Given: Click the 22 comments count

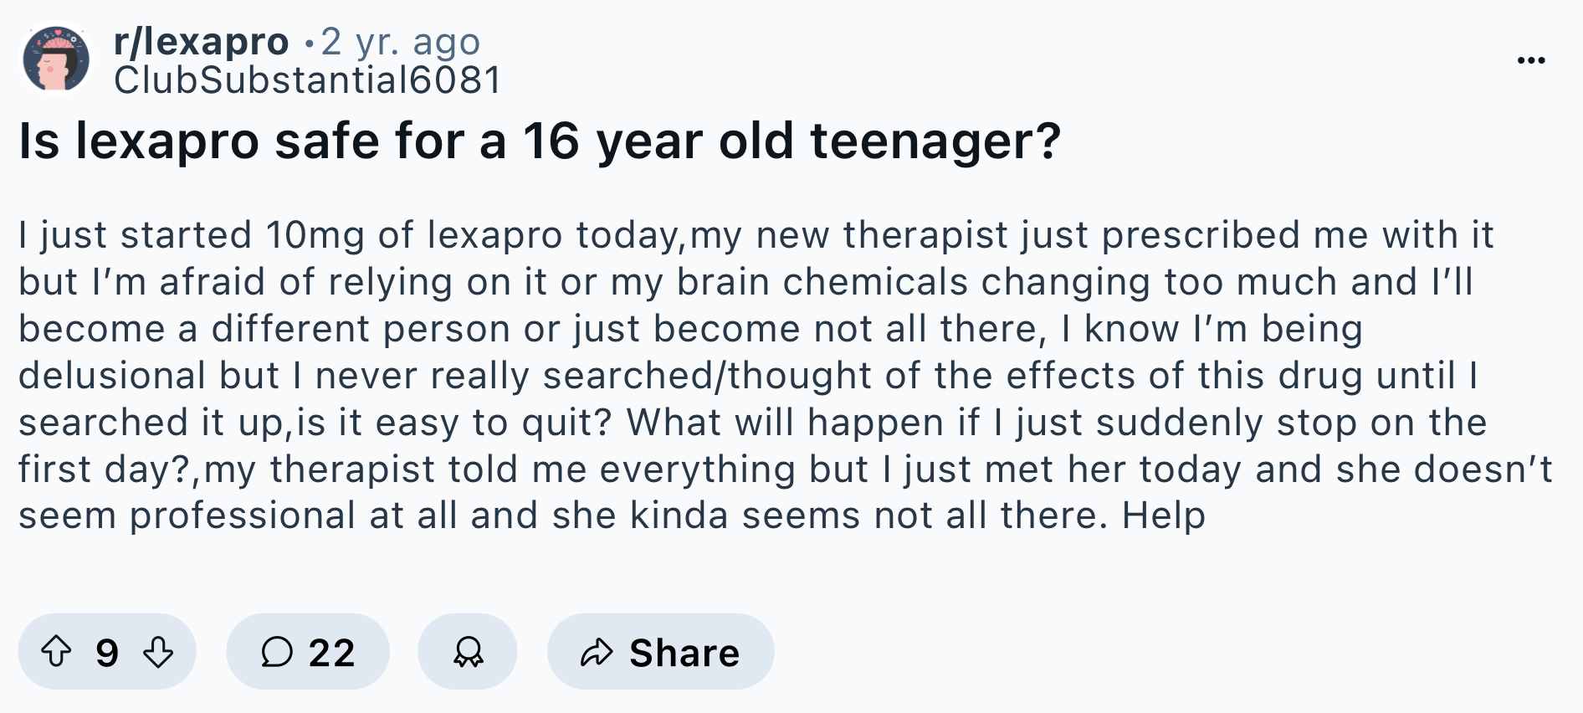Looking at the screenshot, I should point(332,653).
